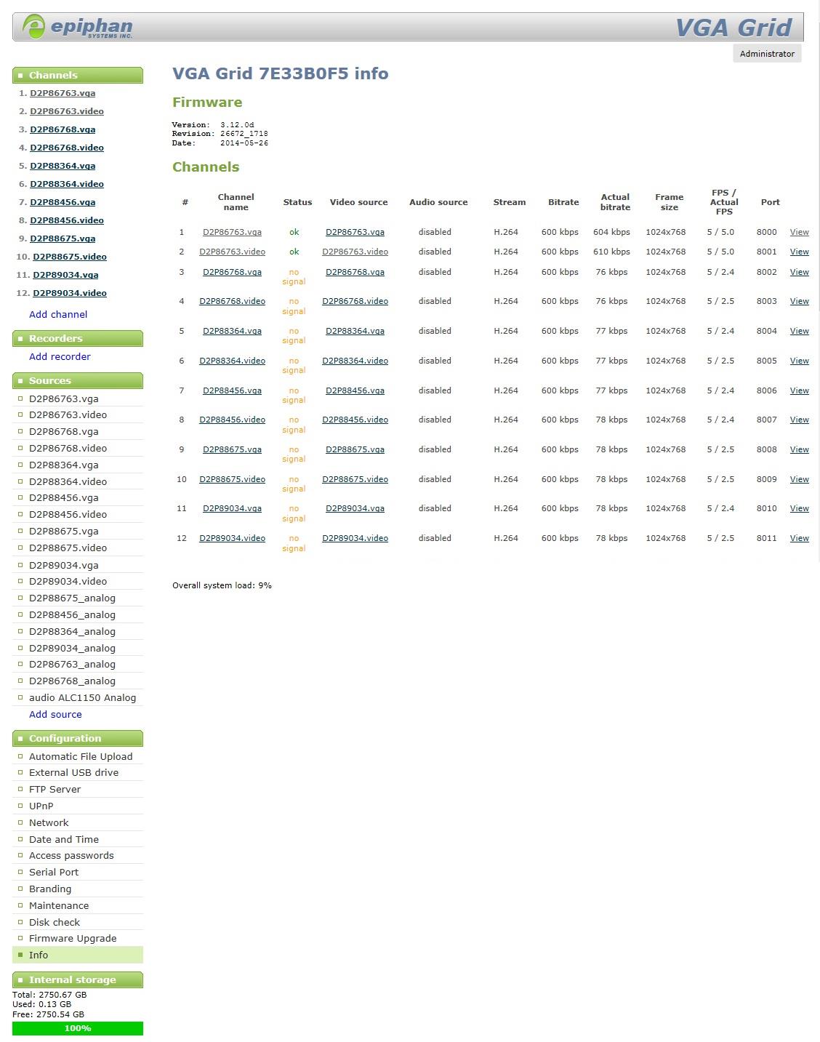The width and height of the screenshot is (820, 1042).
Task: View stream for channel on port 8000
Action: 799,232
